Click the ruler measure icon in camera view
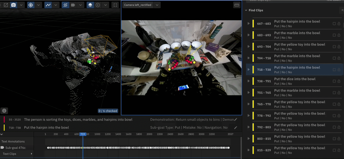This screenshot has height=159, width=344. [237, 5]
